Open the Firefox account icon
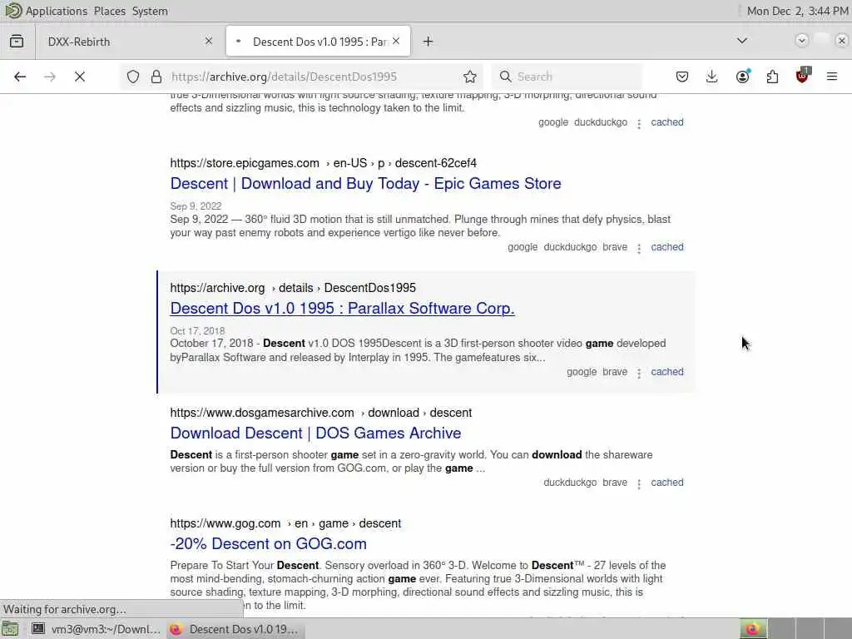Image resolution: width=852 pixels, height=639 pixels. 743,77
